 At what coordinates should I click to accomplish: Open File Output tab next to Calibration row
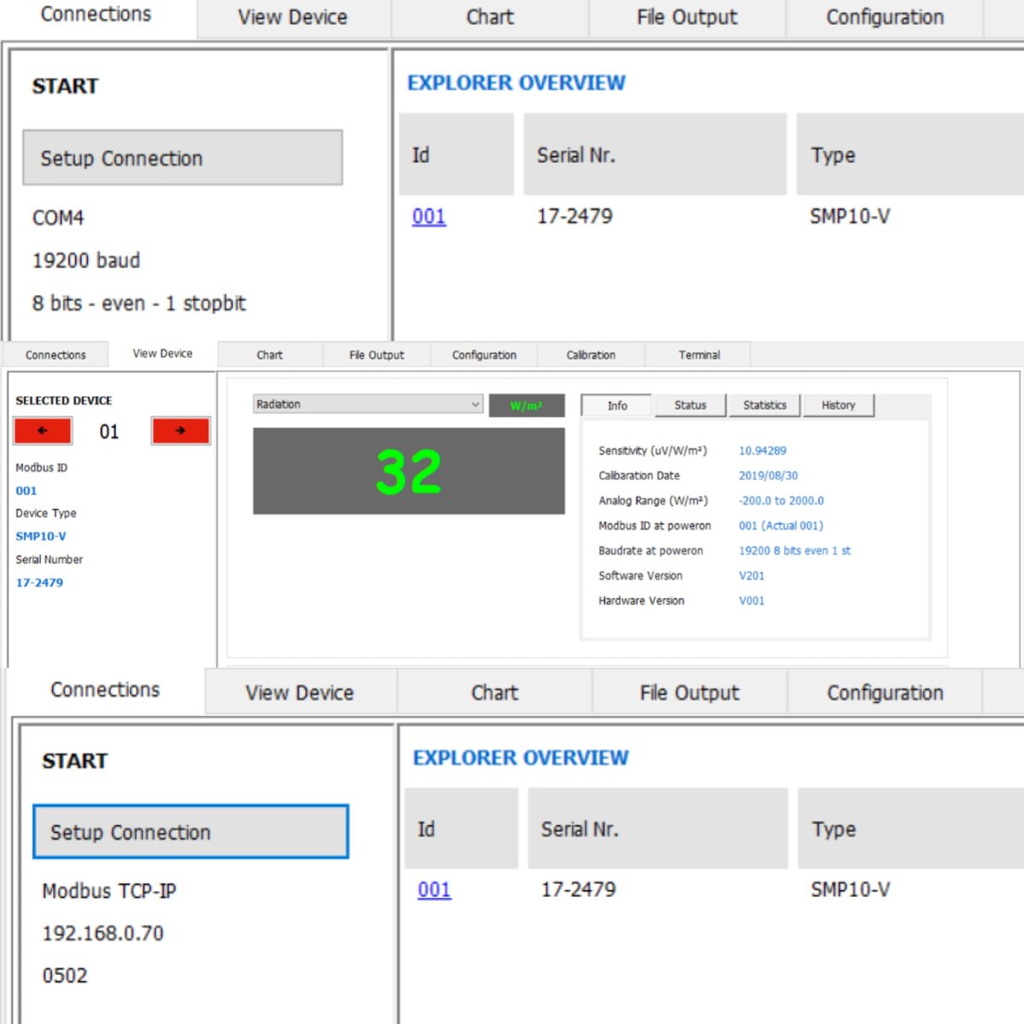(x=376, y=355)
